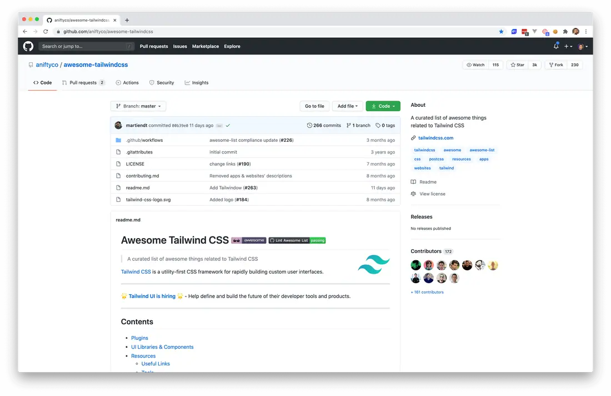Click the commit status checkmark icon
The image size is (611, 396).
click(x=228, y=126)
